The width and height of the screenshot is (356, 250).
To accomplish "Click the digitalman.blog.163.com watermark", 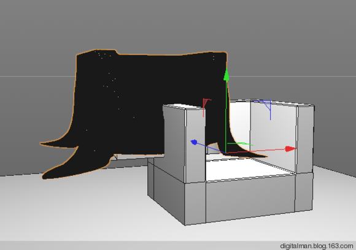I will [317, 246].
